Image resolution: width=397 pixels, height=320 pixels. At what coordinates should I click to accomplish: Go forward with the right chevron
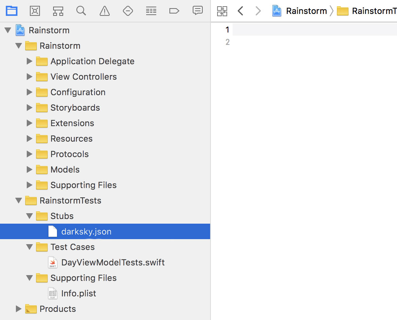tap(258, 11)
